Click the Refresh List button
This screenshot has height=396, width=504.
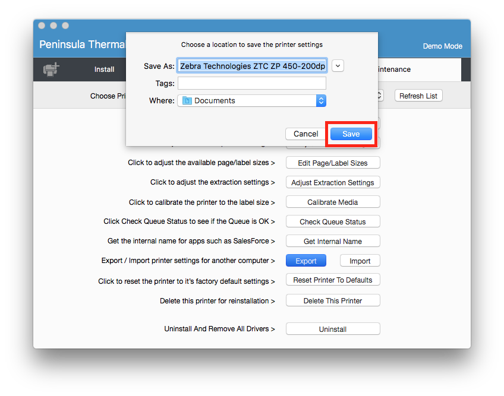[x=418, y=96]
